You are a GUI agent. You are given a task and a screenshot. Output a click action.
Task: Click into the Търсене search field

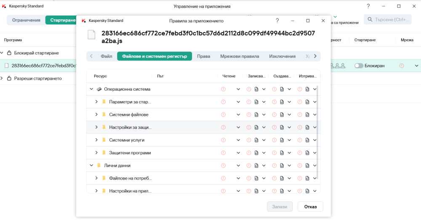pos(388,20)
